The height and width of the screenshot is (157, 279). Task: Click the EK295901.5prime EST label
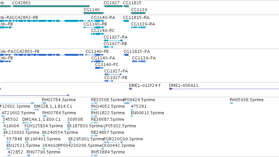point(86,139)
